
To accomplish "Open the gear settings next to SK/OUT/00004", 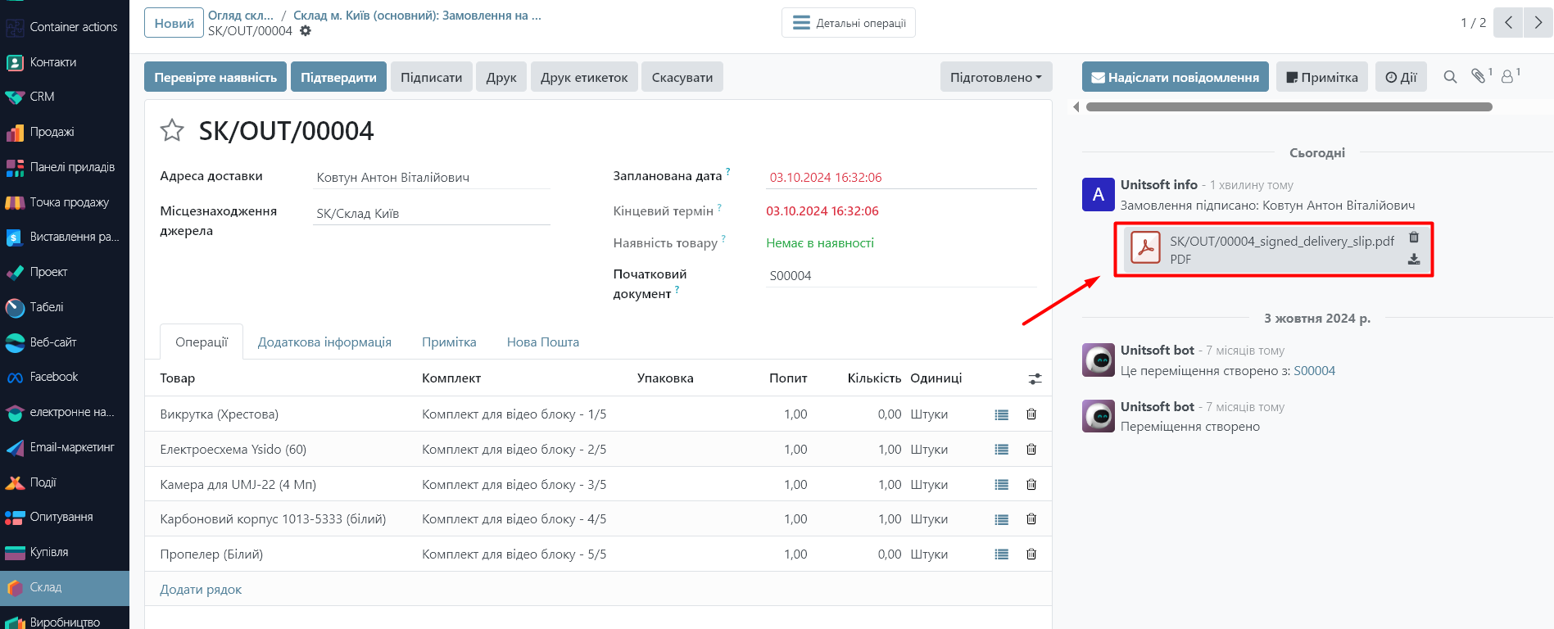I will point(306,31).
